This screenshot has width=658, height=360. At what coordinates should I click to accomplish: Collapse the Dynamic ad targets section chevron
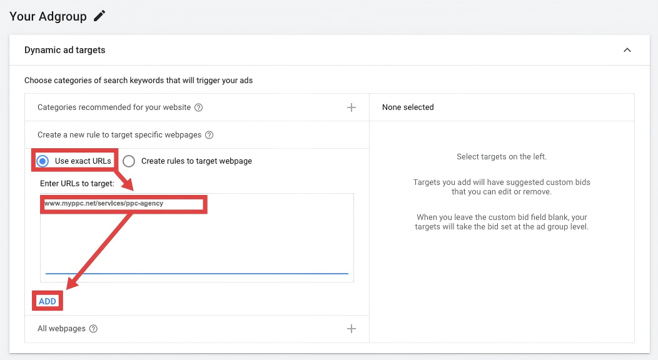click(627, 50)
